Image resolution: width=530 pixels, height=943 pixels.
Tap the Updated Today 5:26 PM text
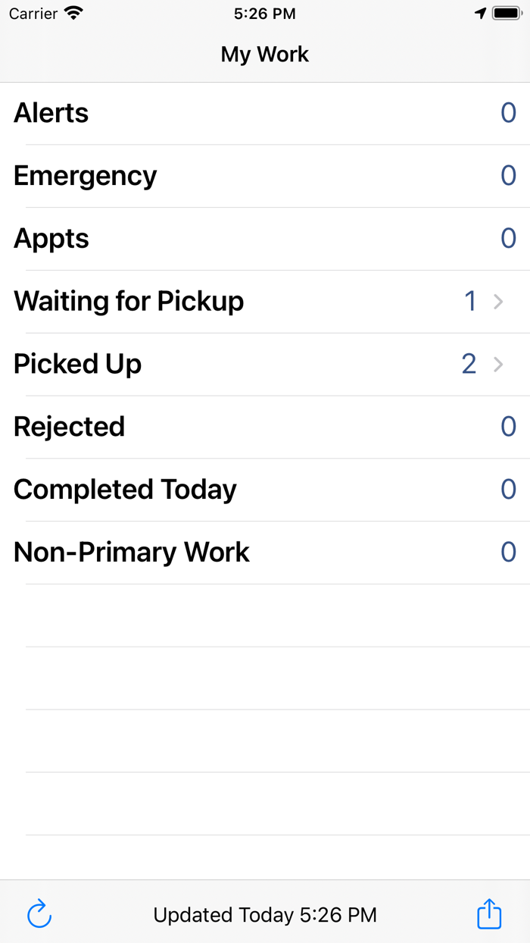click(265, 914)
